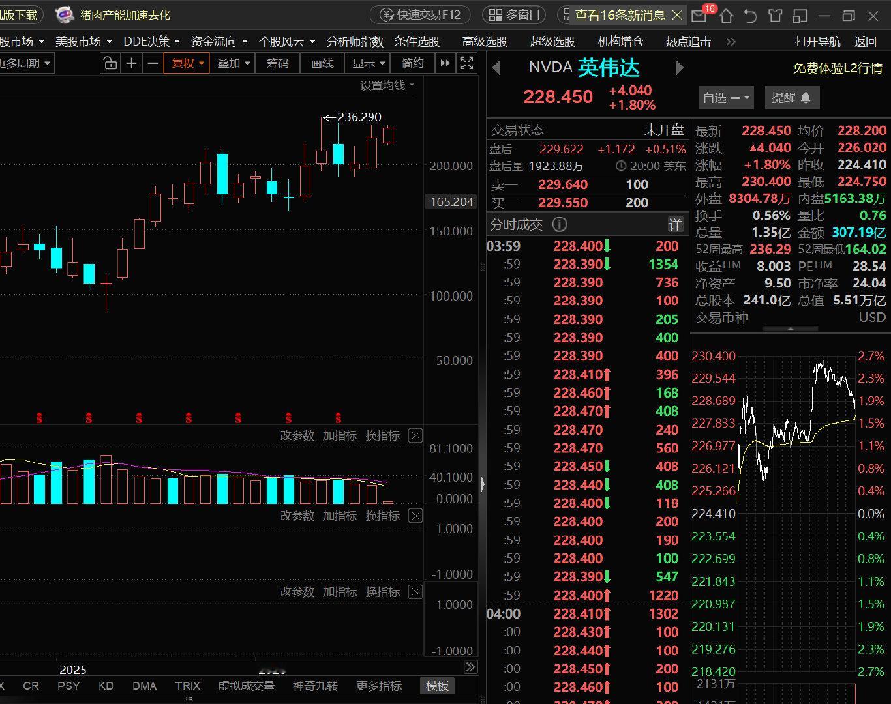Open the 多窗口 multi-window button
This screenshot has height=704, width=891.
(x=514, y=15)
